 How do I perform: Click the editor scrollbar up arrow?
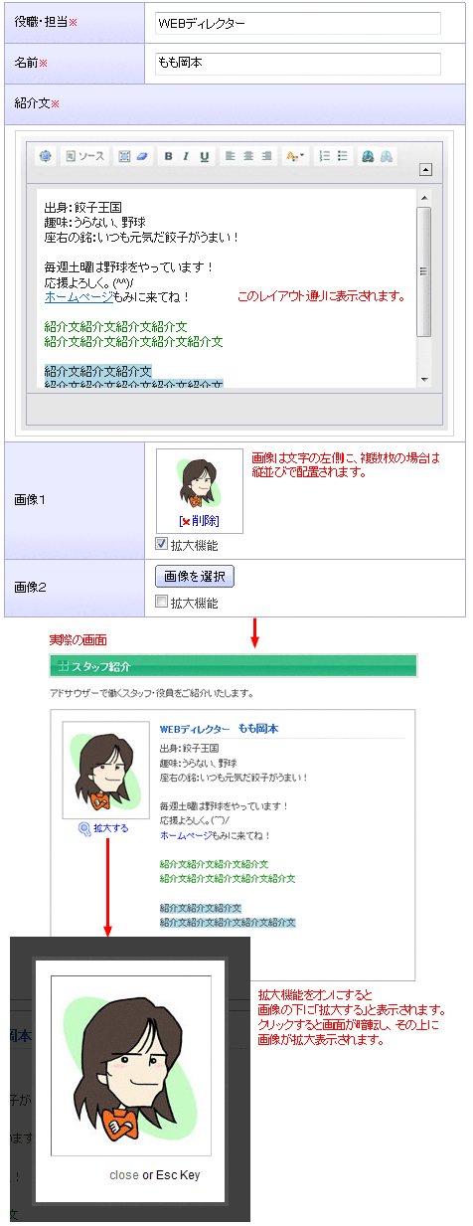[423, 199]
